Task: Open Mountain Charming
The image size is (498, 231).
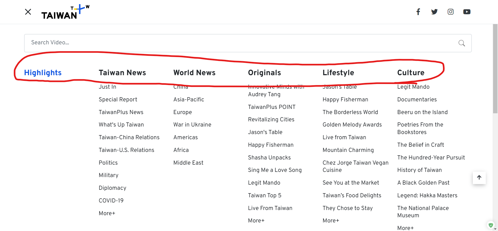Action: pyautogui.click(x=348, y=150)
